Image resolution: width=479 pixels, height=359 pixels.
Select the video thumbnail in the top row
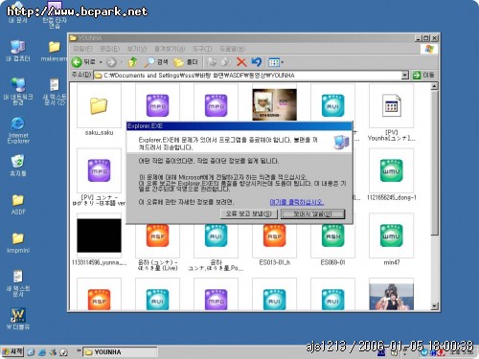pos(274,104)
